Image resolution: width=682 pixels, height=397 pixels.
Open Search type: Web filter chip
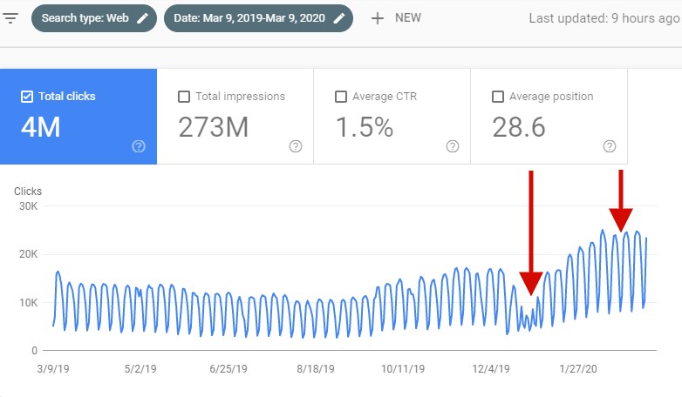[94, 18]
